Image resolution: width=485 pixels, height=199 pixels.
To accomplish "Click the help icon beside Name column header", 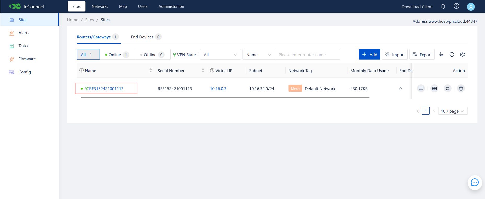I will point(82,71).
